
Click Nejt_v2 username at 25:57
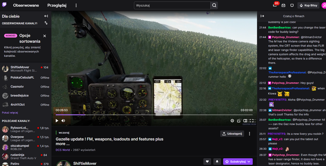pyautogui.click(x=277, y=139)
